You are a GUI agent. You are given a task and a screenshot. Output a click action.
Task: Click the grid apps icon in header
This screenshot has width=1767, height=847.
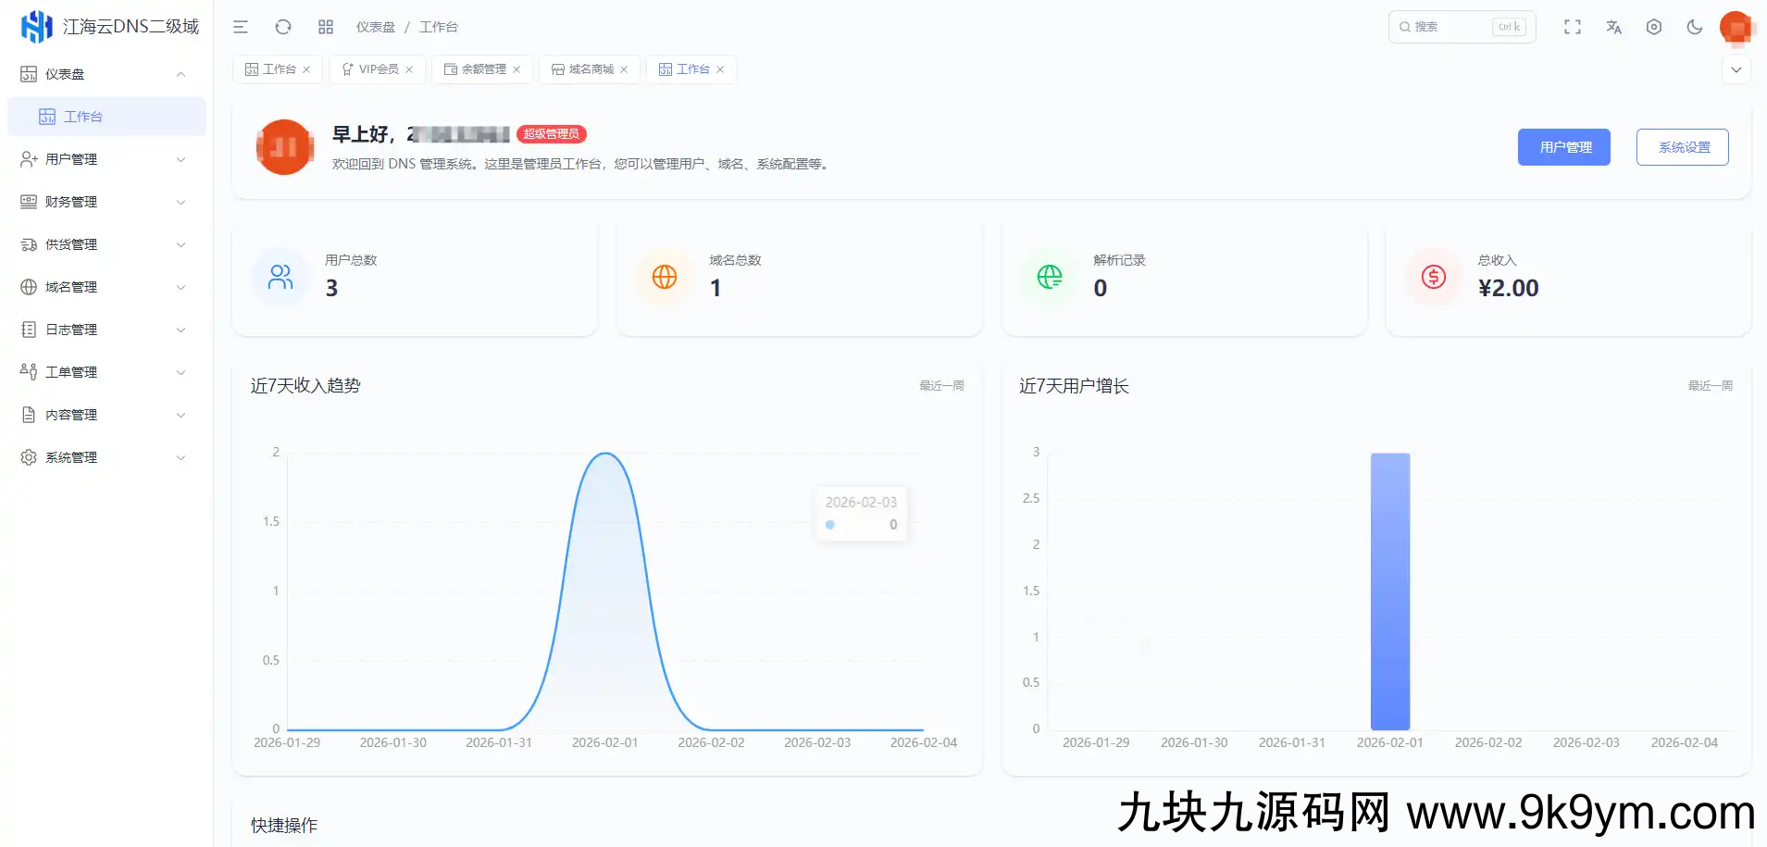pos(326,27)
